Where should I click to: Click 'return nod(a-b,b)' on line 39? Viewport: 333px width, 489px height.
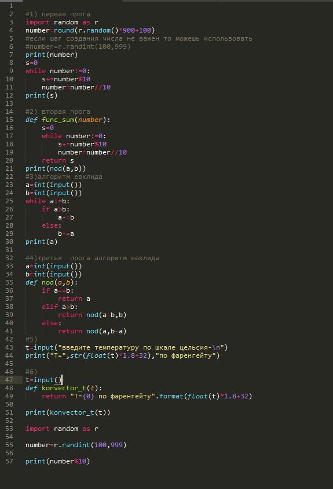pos(92,315)
